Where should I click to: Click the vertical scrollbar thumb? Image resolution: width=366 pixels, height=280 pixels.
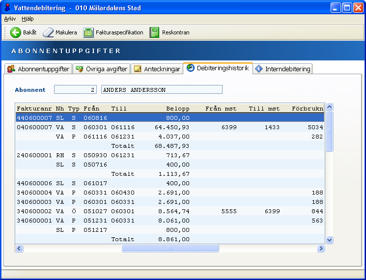tap(329, 131)
